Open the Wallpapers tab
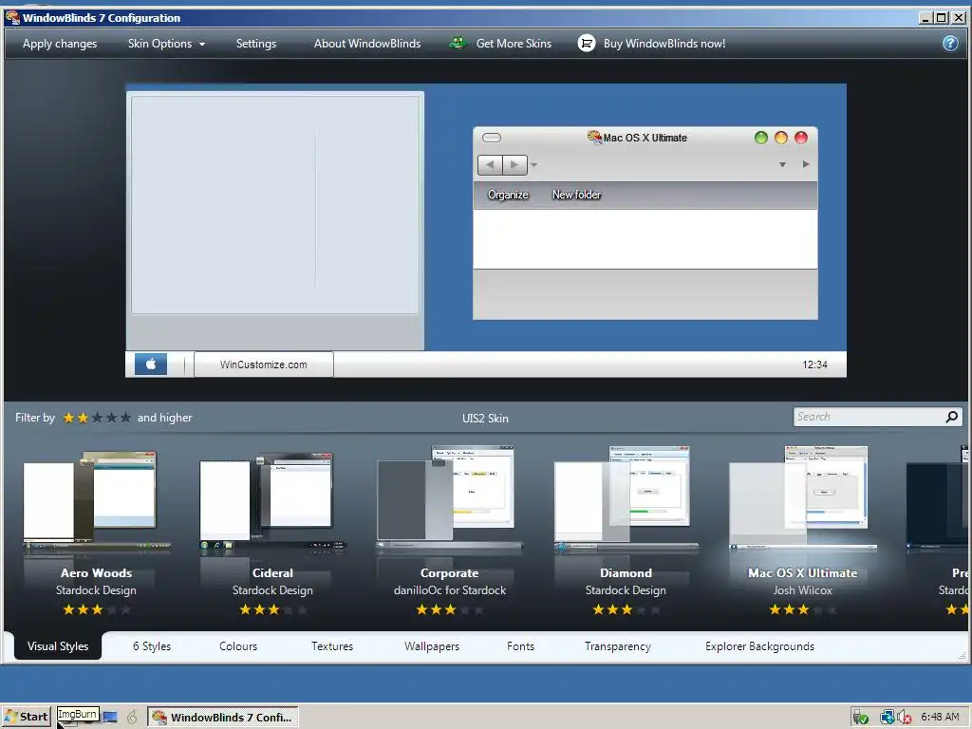 432,645
